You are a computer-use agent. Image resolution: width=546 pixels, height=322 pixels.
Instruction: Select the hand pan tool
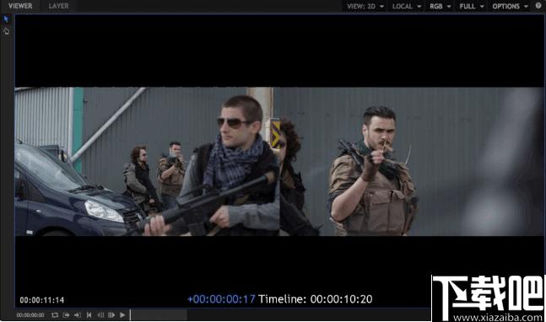click(6, 31)
